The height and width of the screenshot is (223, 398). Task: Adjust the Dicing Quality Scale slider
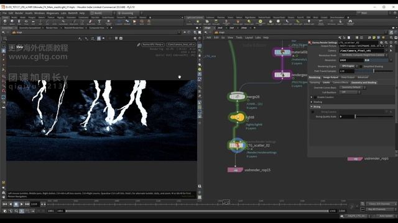point(355,116)
